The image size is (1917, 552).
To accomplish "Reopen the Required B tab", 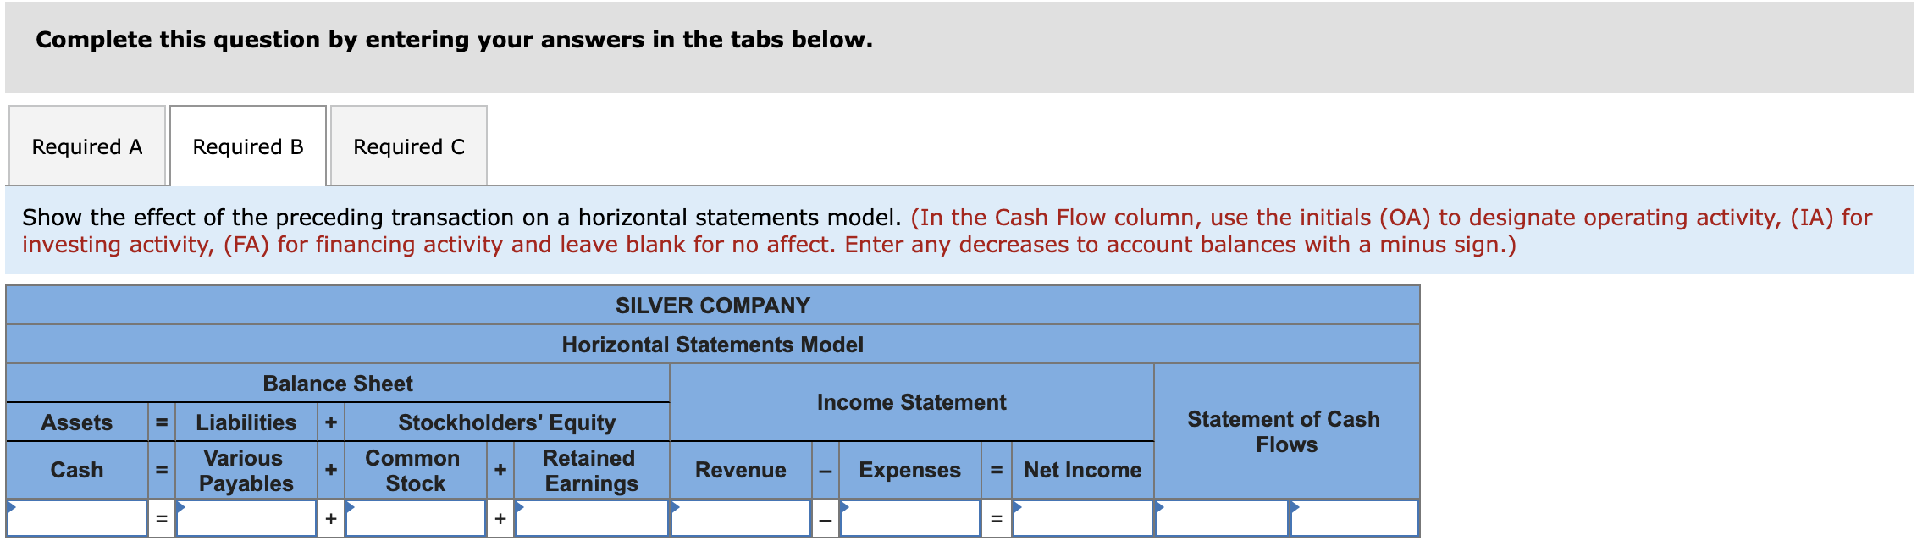I will [x=246, y=146].
